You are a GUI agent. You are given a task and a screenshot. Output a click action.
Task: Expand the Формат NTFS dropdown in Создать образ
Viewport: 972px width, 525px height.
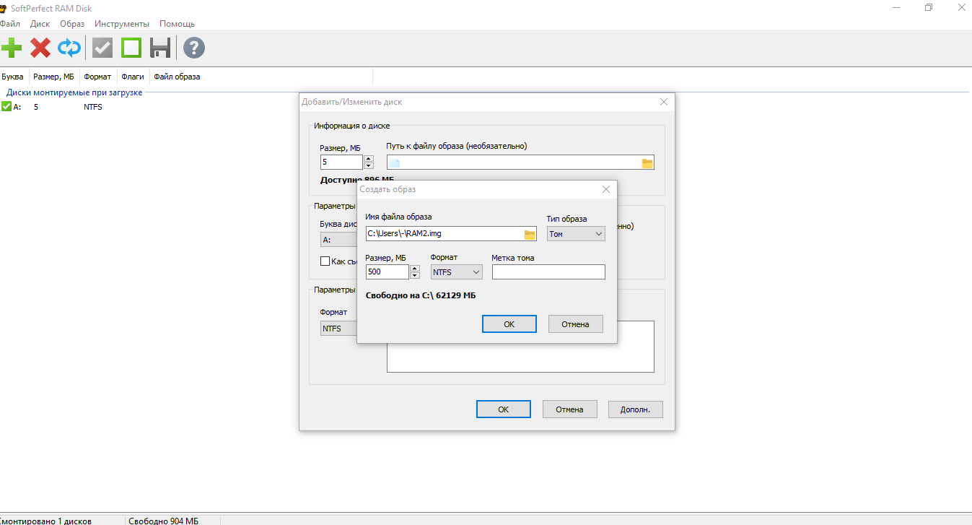pos(456,272)
